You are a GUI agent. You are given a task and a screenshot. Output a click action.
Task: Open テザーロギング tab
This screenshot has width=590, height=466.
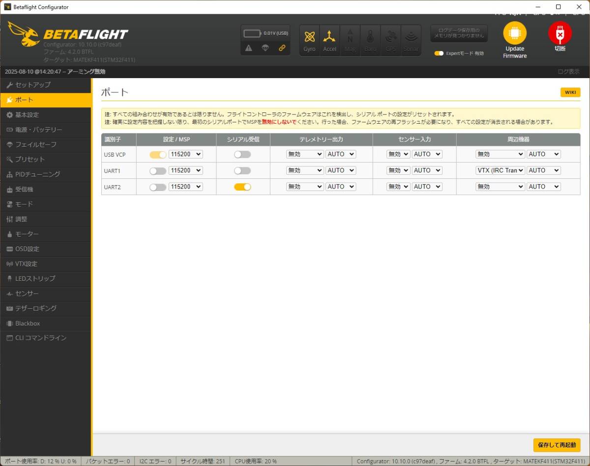(46, 308)
